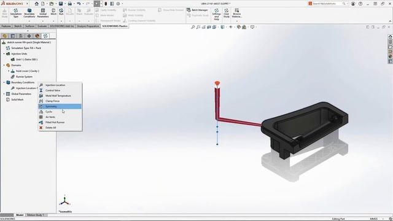This screenshot has height=221, width=393.
Task: Click the Mesh ribbon button
Action: click(53, 12)
